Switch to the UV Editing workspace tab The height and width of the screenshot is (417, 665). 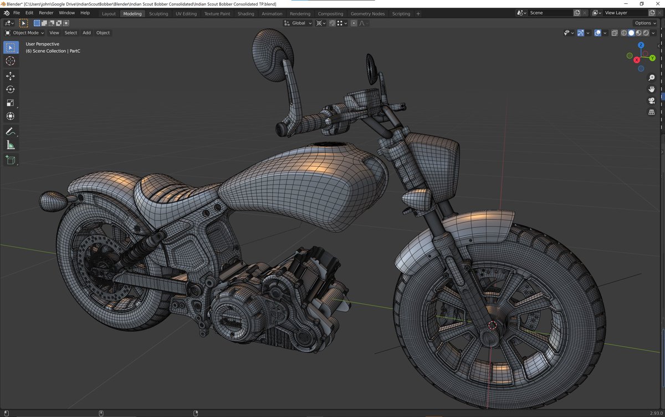[186, 13]
